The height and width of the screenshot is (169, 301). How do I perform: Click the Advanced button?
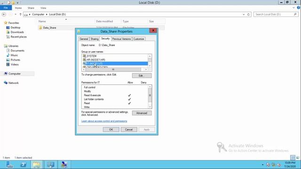pos(142,113)
